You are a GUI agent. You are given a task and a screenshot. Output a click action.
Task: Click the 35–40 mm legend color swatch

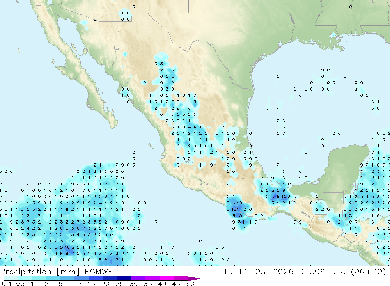(152, 278)
